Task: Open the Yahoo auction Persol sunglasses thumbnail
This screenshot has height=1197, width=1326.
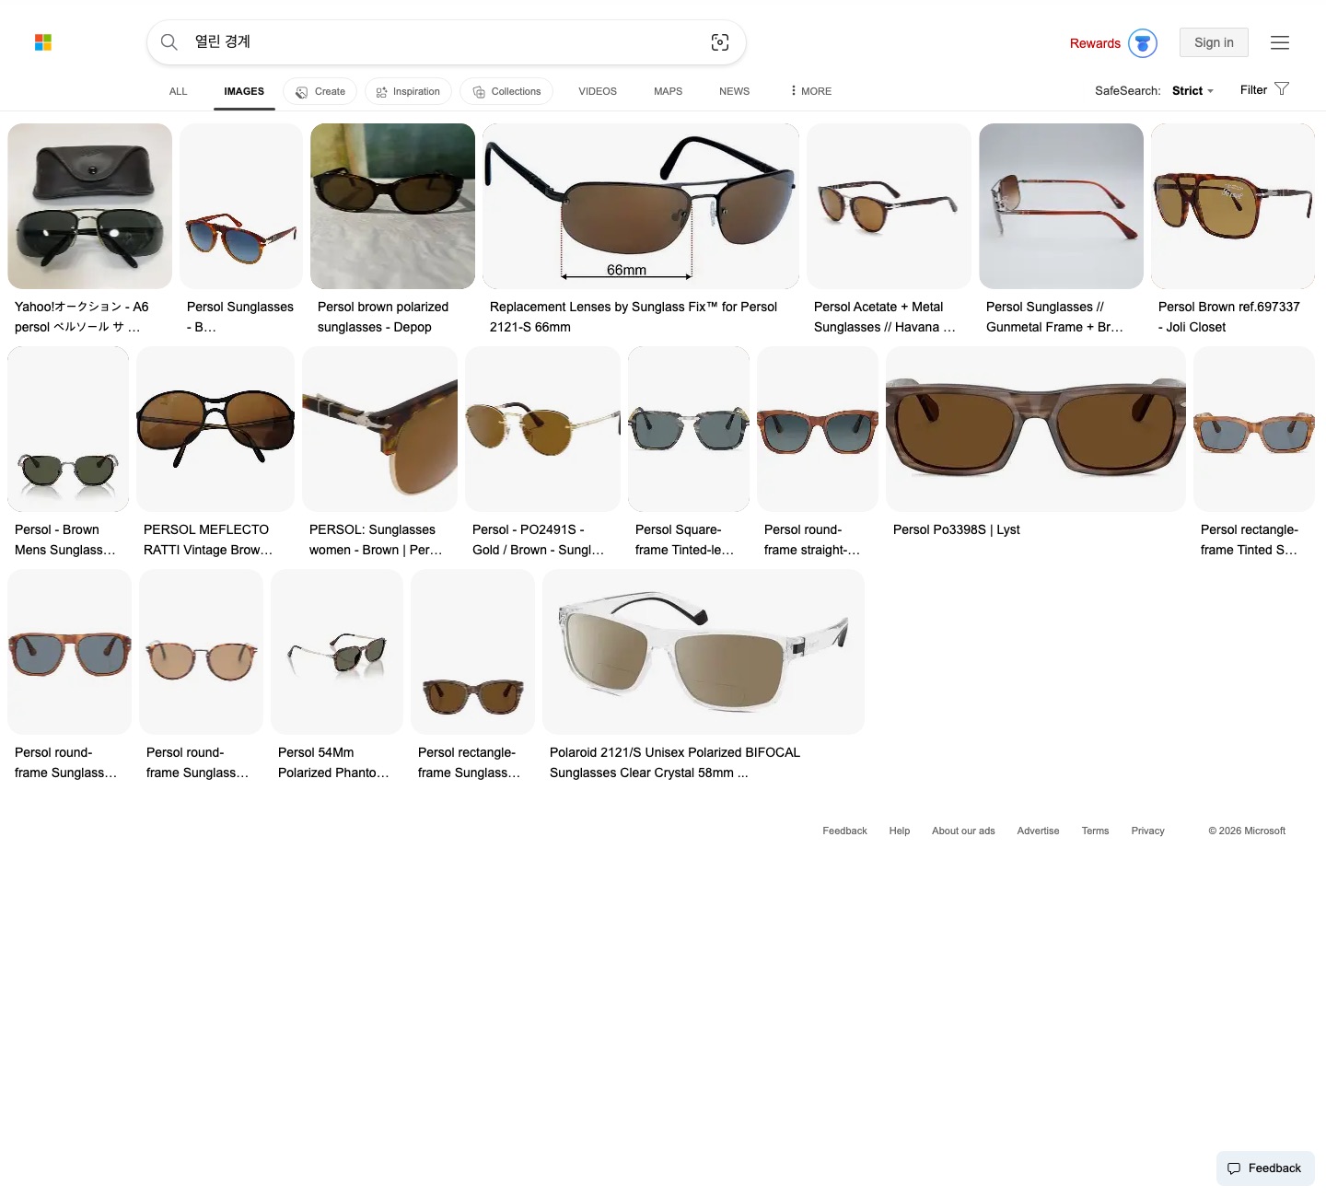Action: pyautogui.click(x=89, y=206)
